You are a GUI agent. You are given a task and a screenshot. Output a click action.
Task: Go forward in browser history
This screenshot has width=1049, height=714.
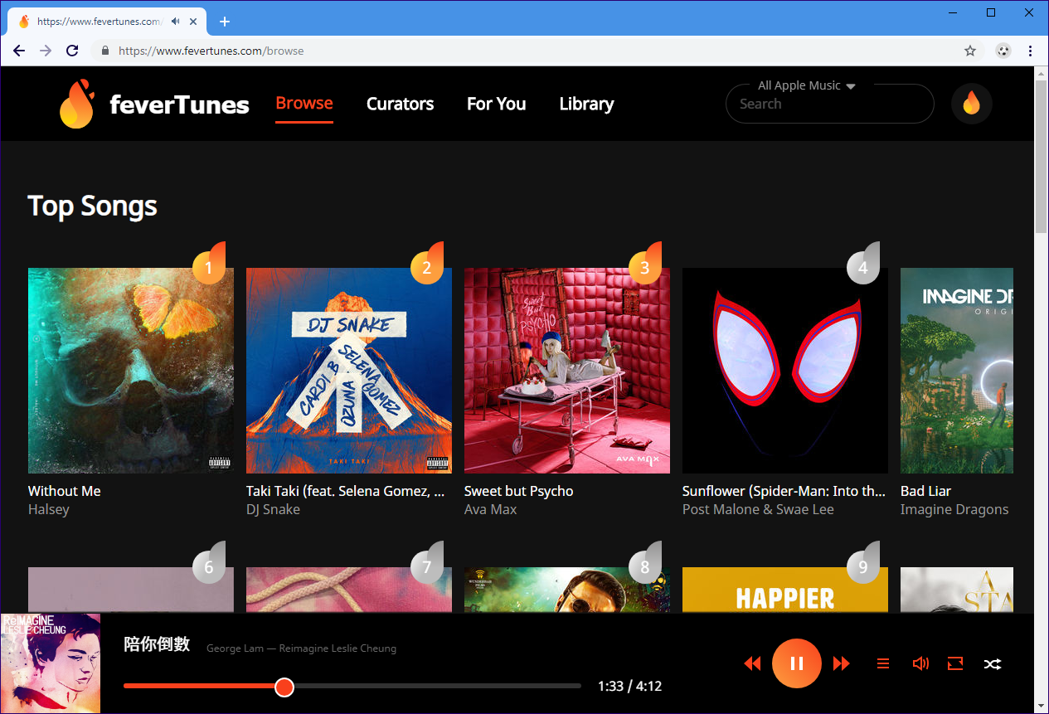(x=46, y=51)
